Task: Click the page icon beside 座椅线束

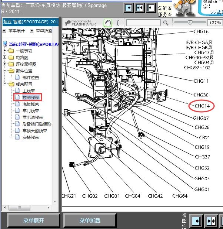Action: click(17, 137)
